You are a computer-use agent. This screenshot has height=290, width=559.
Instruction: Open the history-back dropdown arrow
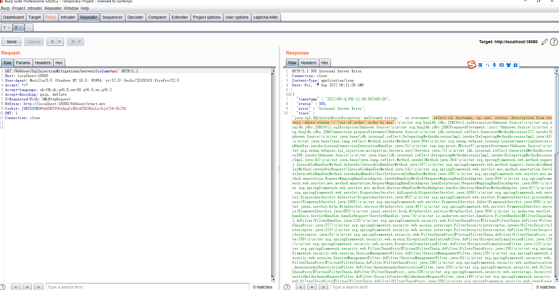coord(60,42)
